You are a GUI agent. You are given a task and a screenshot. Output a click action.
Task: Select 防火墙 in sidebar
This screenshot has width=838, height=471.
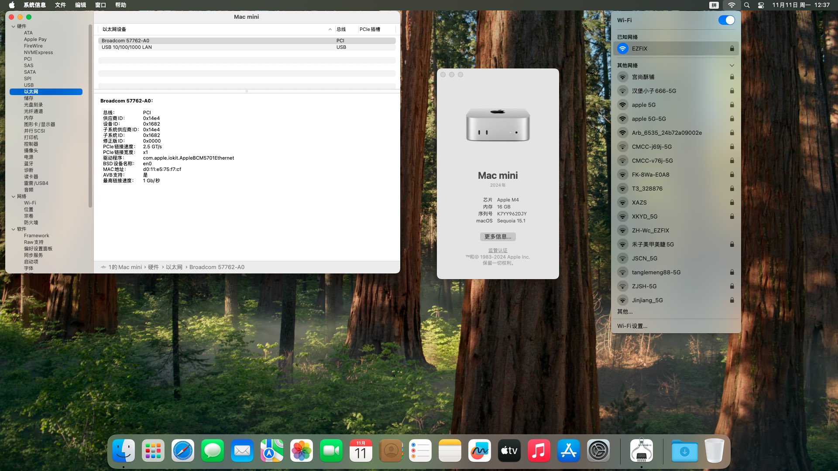(x=31, y=222)
